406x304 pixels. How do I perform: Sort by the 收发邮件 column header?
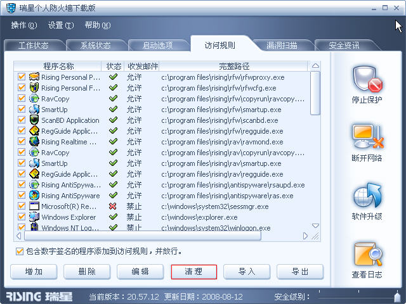pyautogui.click(x=142, y=66)
